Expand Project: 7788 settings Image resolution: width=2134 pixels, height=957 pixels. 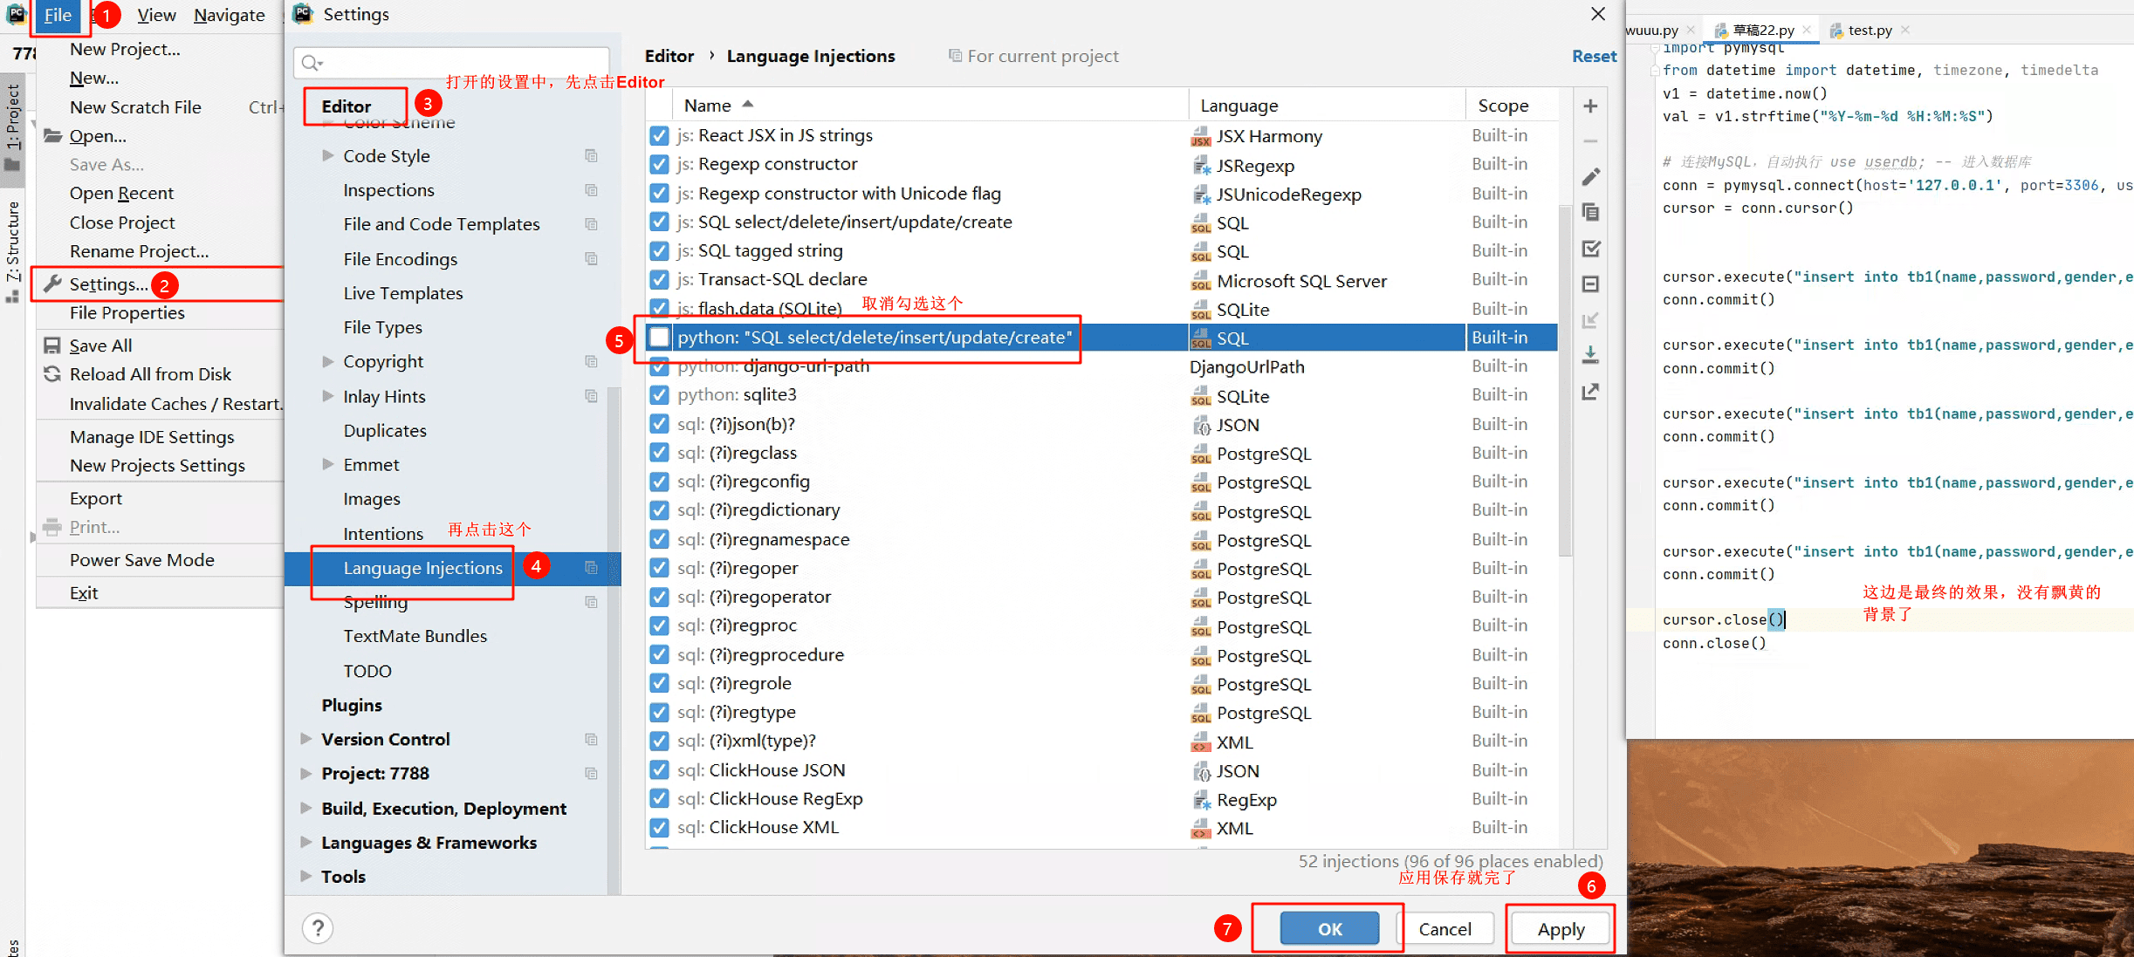[x=306, y=773]
